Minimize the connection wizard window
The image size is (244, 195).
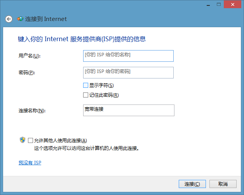pos(208,5)
